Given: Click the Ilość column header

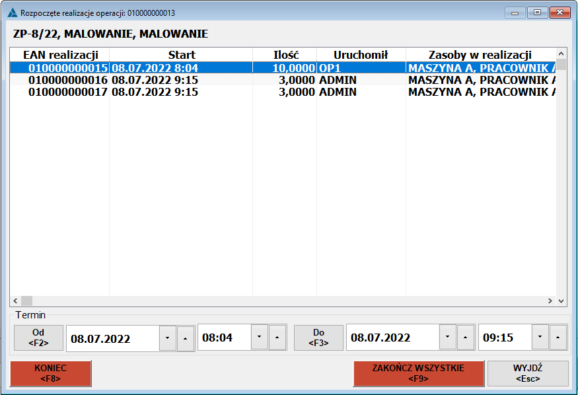Looking at the screenshot, I should (285, 55).
